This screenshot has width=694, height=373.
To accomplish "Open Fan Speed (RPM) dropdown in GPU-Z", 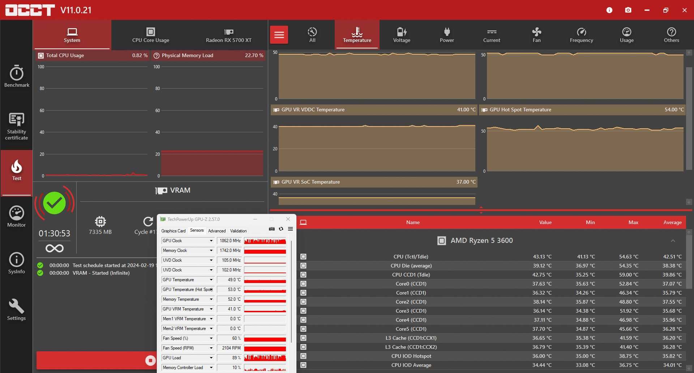I will (x=211, y=348).
